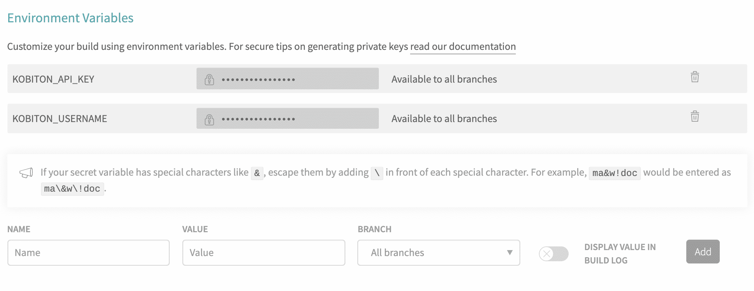
Task: Click the ma&w!doc code example
Action: [614, 173]
